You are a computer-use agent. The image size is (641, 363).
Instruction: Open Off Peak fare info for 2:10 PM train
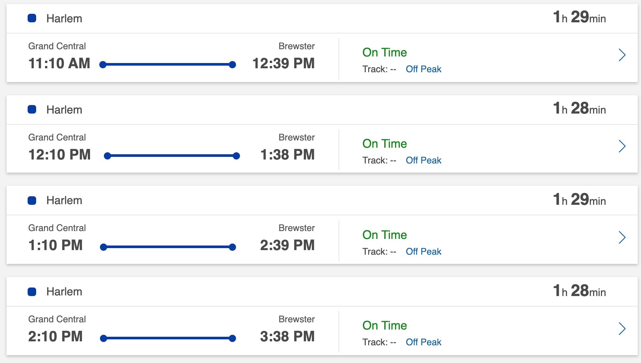click(x=423, y=342)
